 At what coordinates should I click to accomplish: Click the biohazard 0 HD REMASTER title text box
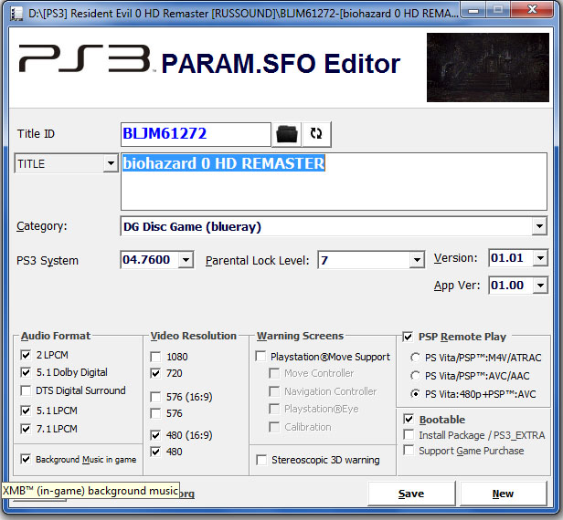(333, 182)
